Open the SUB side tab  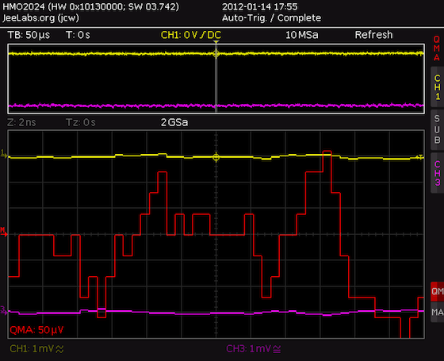pos(437,129)
